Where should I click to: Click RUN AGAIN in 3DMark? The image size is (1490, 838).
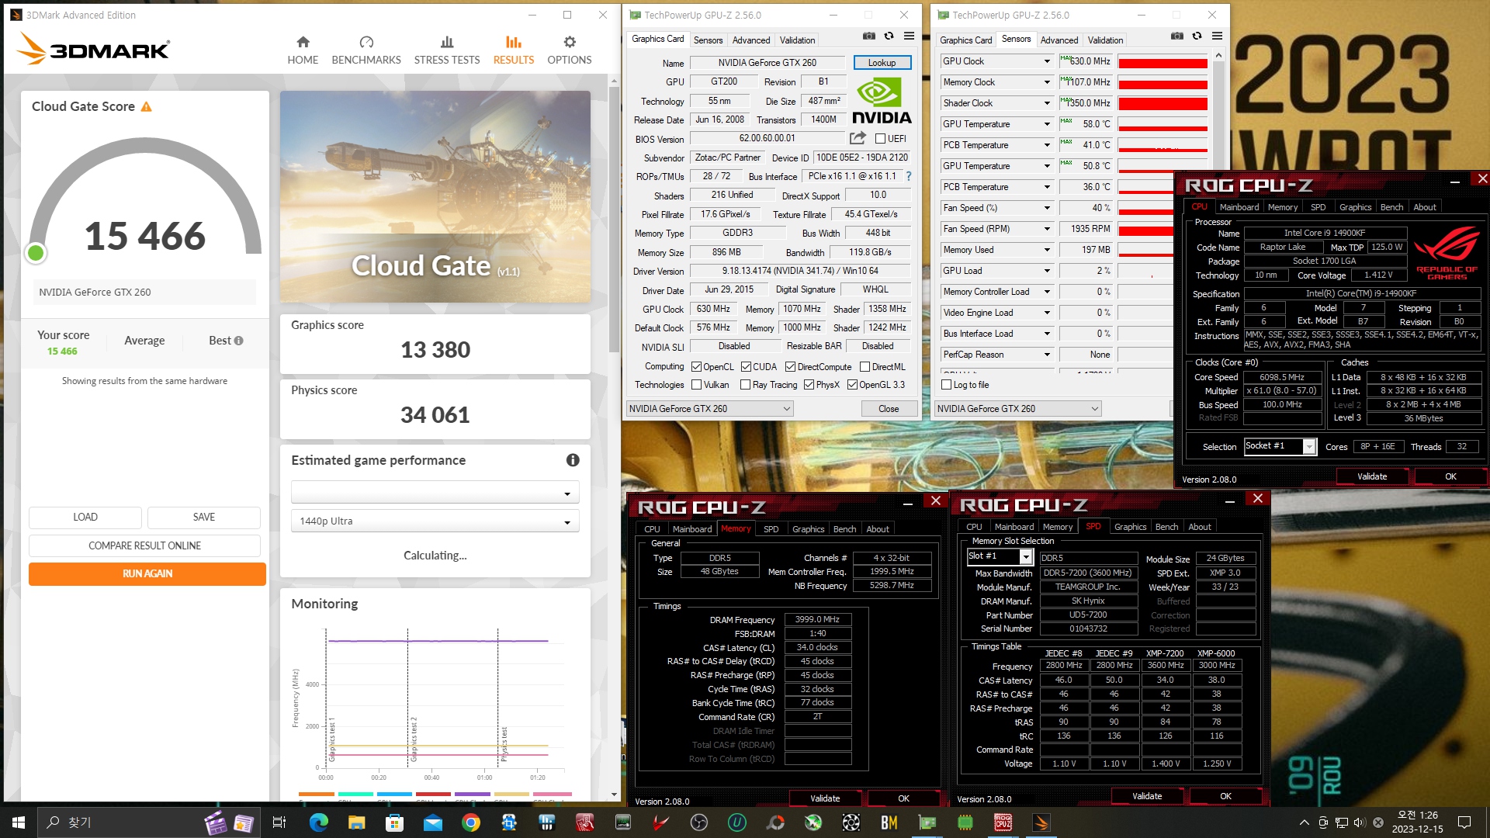coord(147,573)
